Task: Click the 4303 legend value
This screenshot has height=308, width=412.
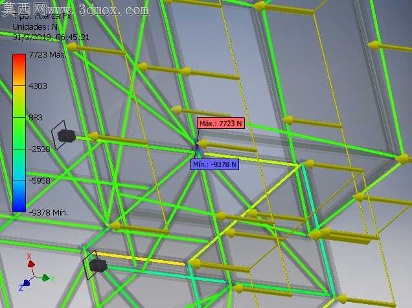Action: [x=38, y=86]
